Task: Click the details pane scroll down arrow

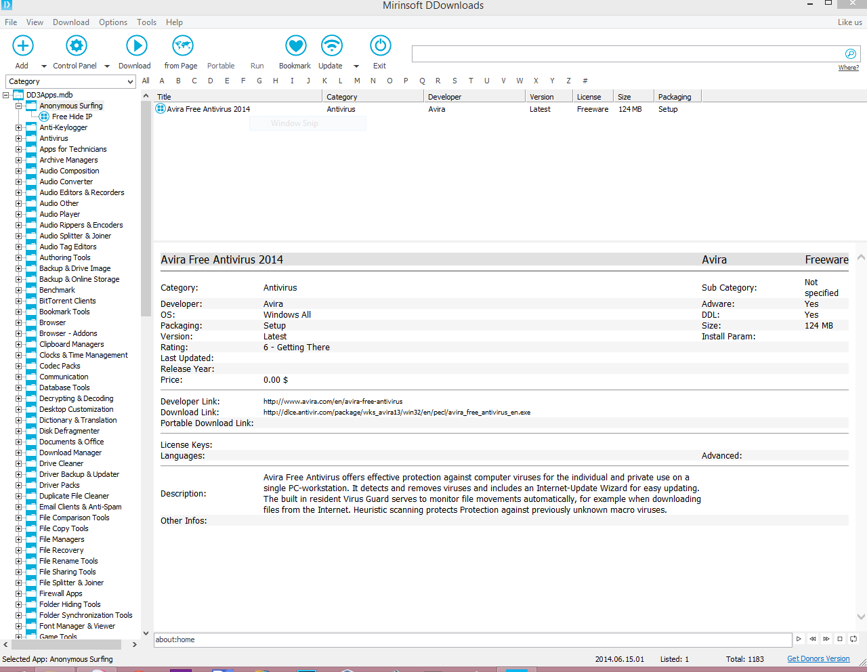Action: point(861,616)
